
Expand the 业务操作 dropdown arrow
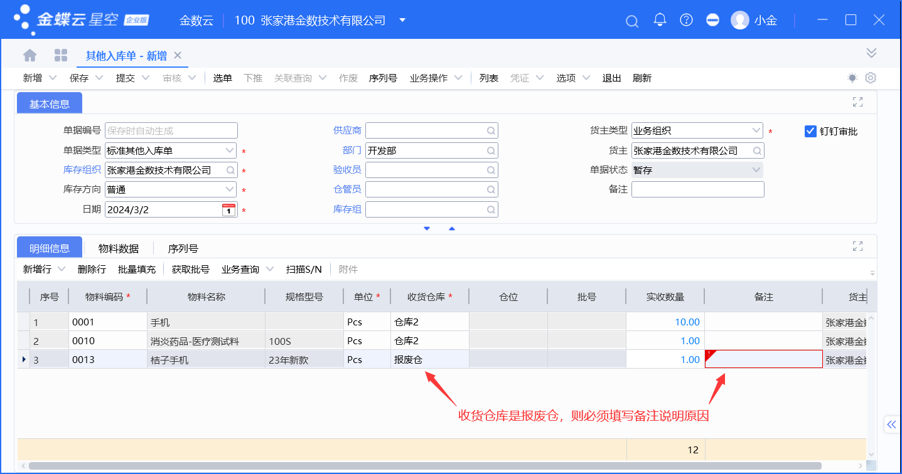coord(458,78)
